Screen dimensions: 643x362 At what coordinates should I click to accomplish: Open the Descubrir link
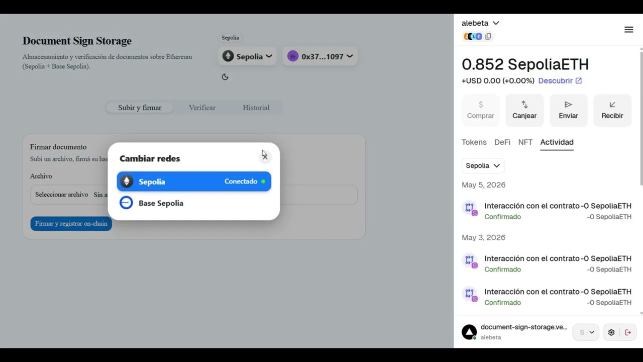point(560,80)
